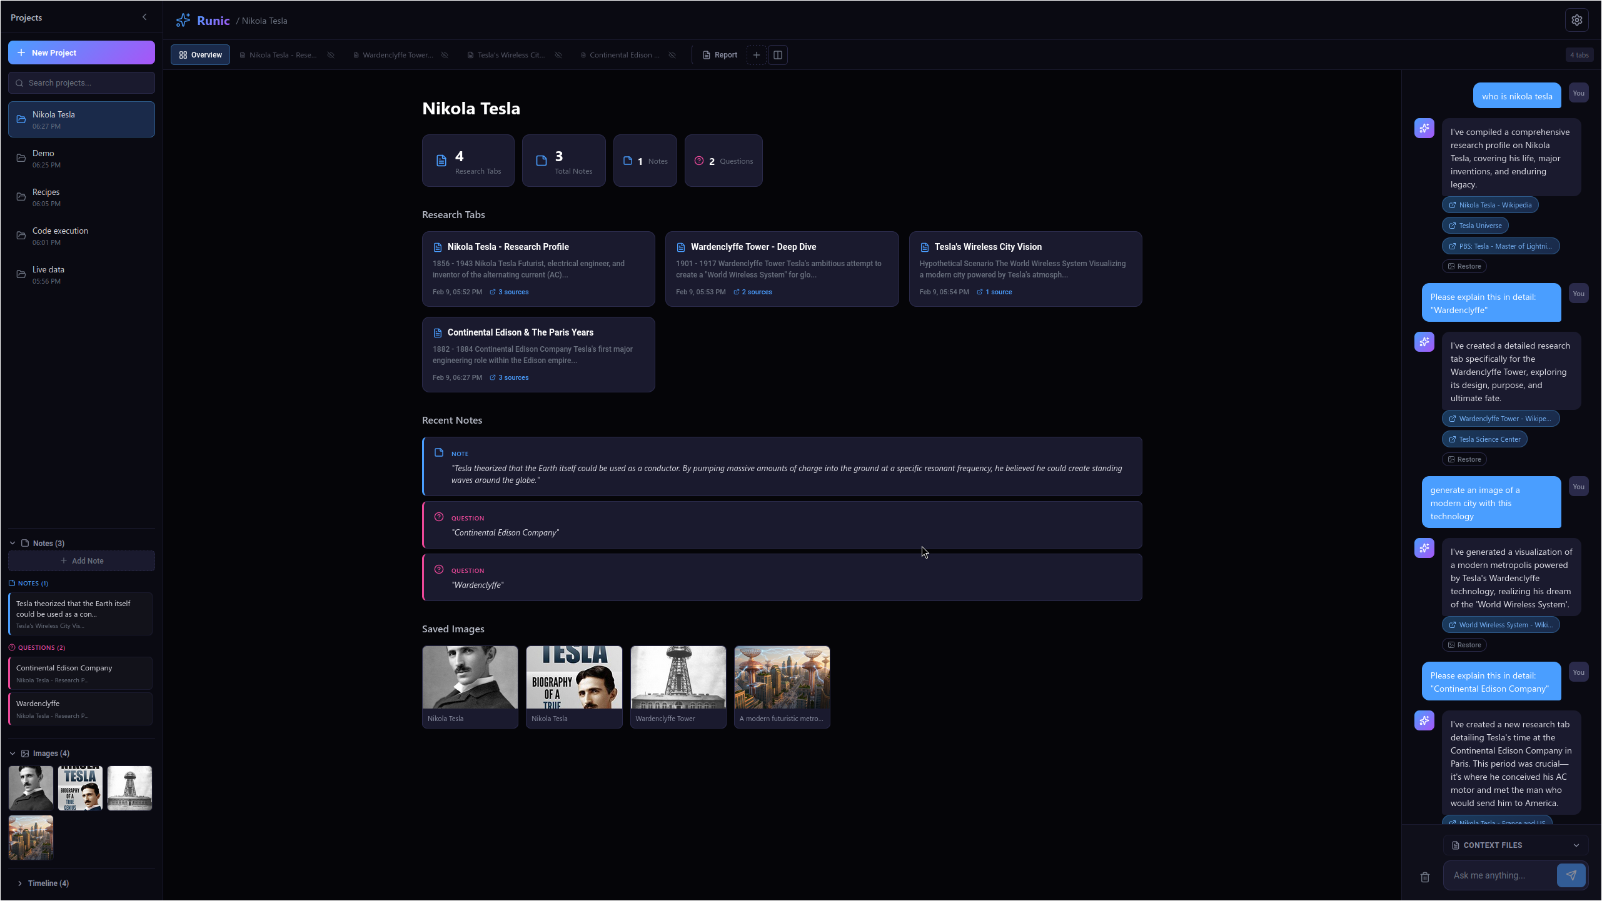Open settings gear in top right
Image resolution: width=1602 pixels, height=901 pixels.
pyautogui.click(x=1576, y=20)
